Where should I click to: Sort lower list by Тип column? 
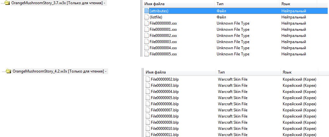click(x=248, y=72)
